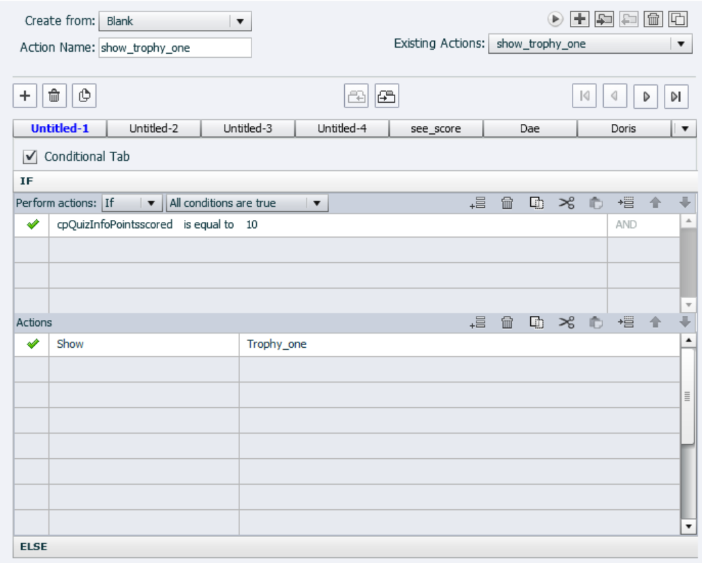Click the add row icon in the Actions toolbar
The height and width of the screenshot is (563, 702).
477,323
